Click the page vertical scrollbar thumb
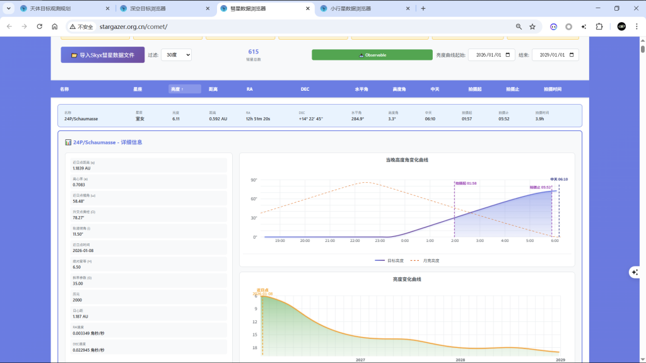The width and height of the screenshot is (646, 363). 642,49
